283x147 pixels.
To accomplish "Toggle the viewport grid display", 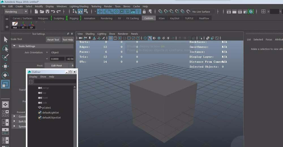I will coord(111,38).
